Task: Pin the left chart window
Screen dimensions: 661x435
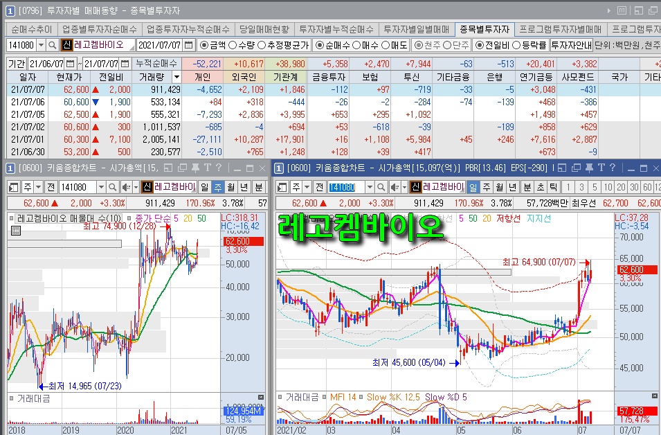Action: coord(195,168)
